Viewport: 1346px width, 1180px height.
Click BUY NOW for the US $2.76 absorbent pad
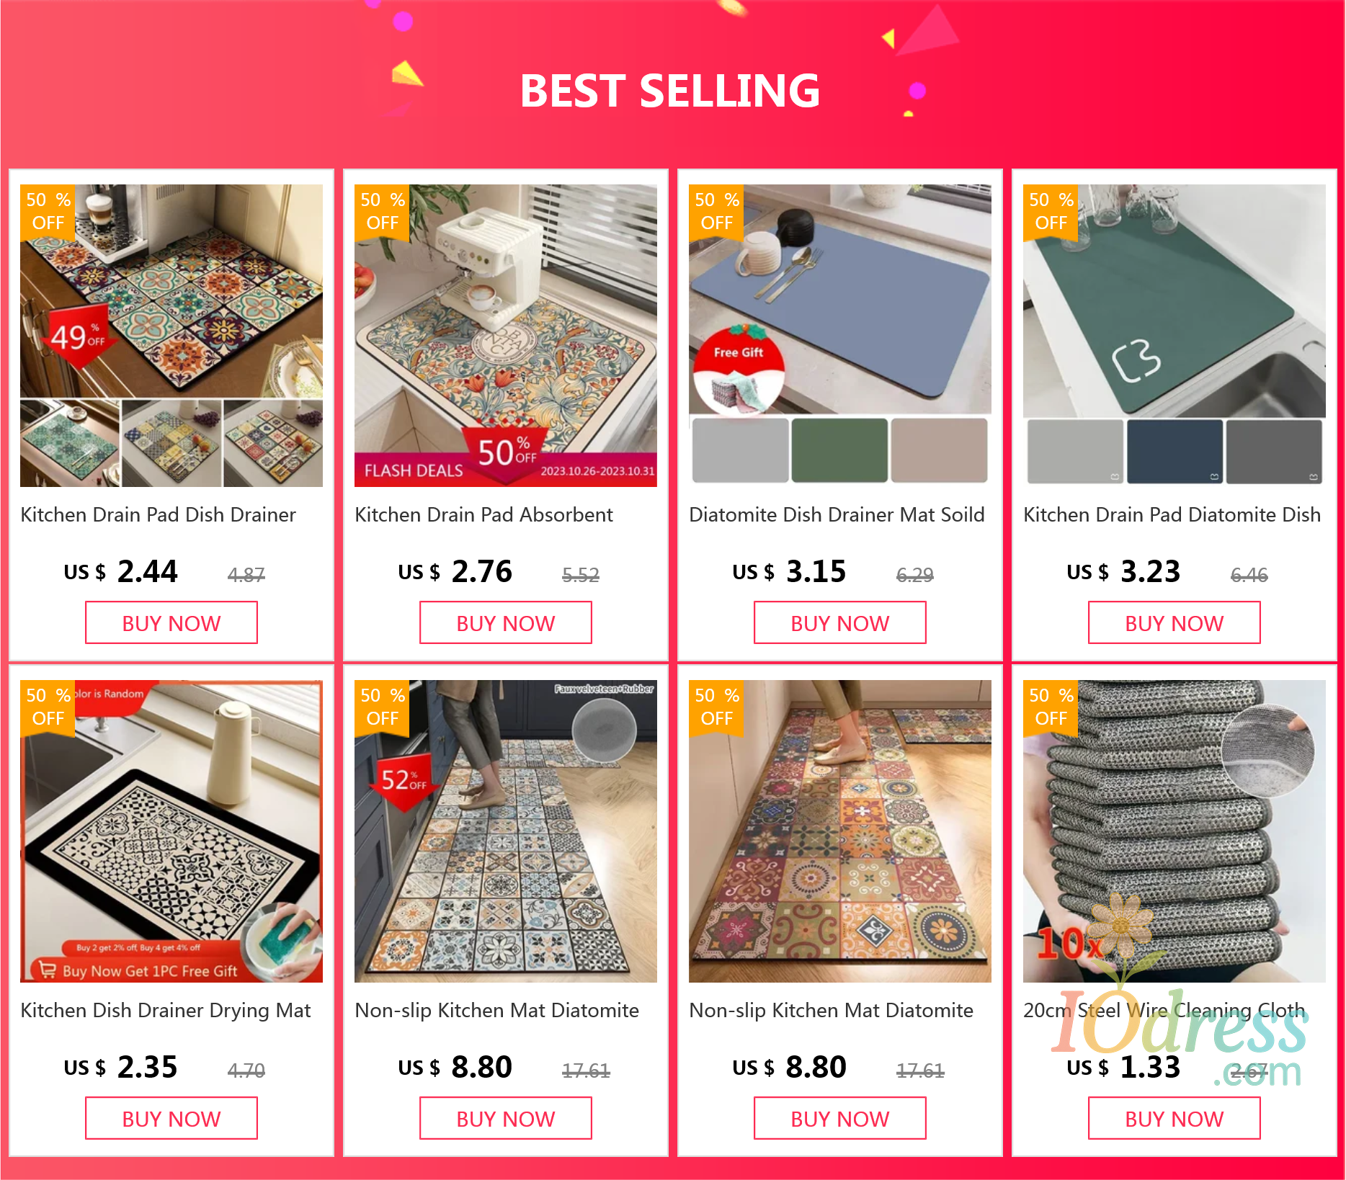pos(506,622)
